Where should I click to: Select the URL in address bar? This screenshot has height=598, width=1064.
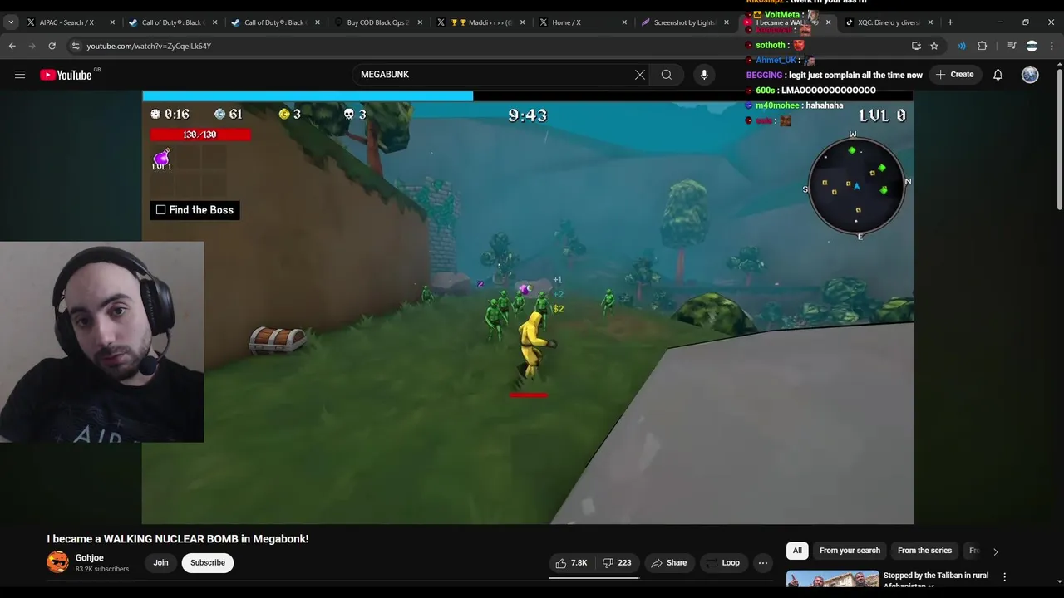149,46
